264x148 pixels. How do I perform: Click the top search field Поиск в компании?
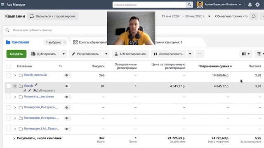pyautogui.click(x=149, y=5)
